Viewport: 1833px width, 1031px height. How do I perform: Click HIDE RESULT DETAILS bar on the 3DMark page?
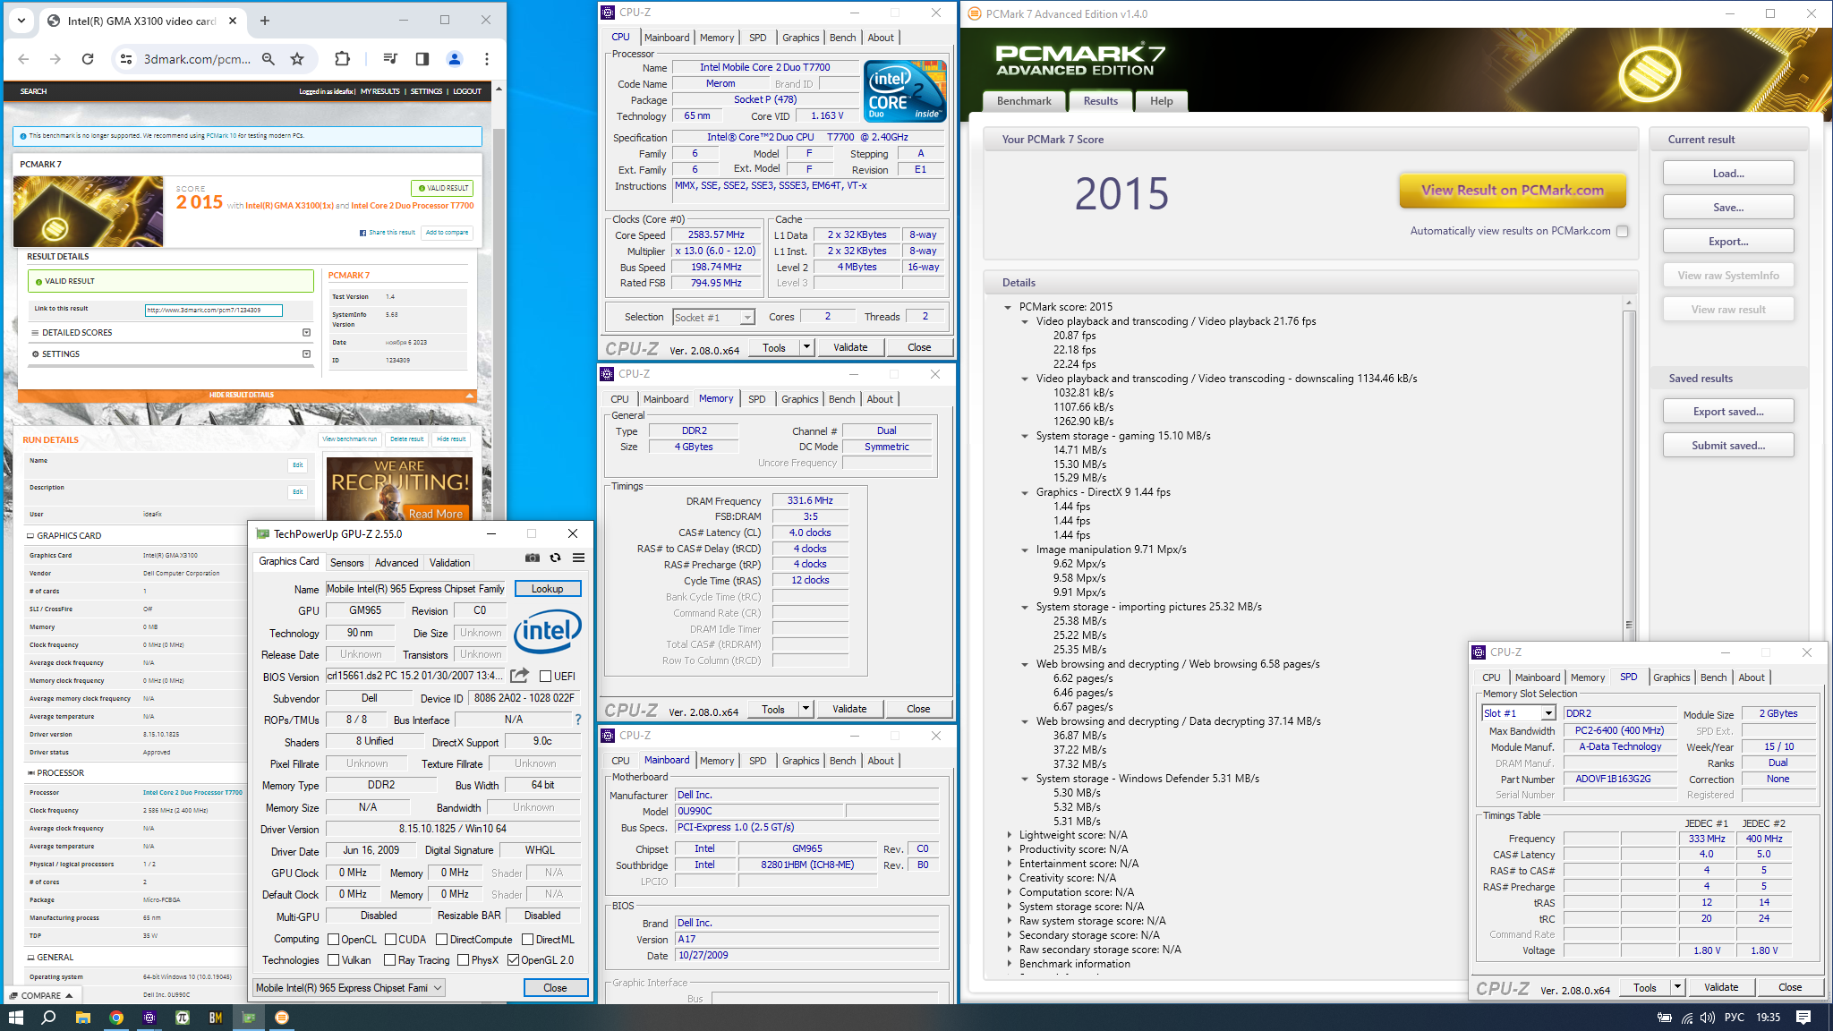(247, 395)
